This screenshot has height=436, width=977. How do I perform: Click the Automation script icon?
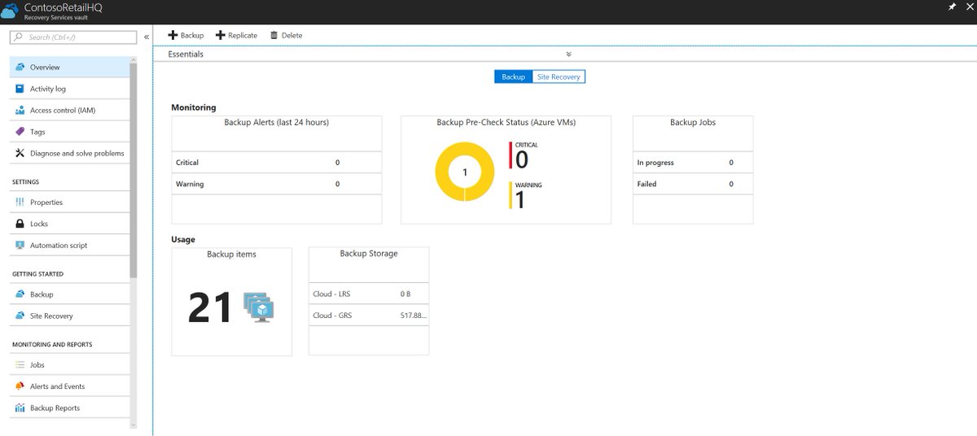(20, 245)
